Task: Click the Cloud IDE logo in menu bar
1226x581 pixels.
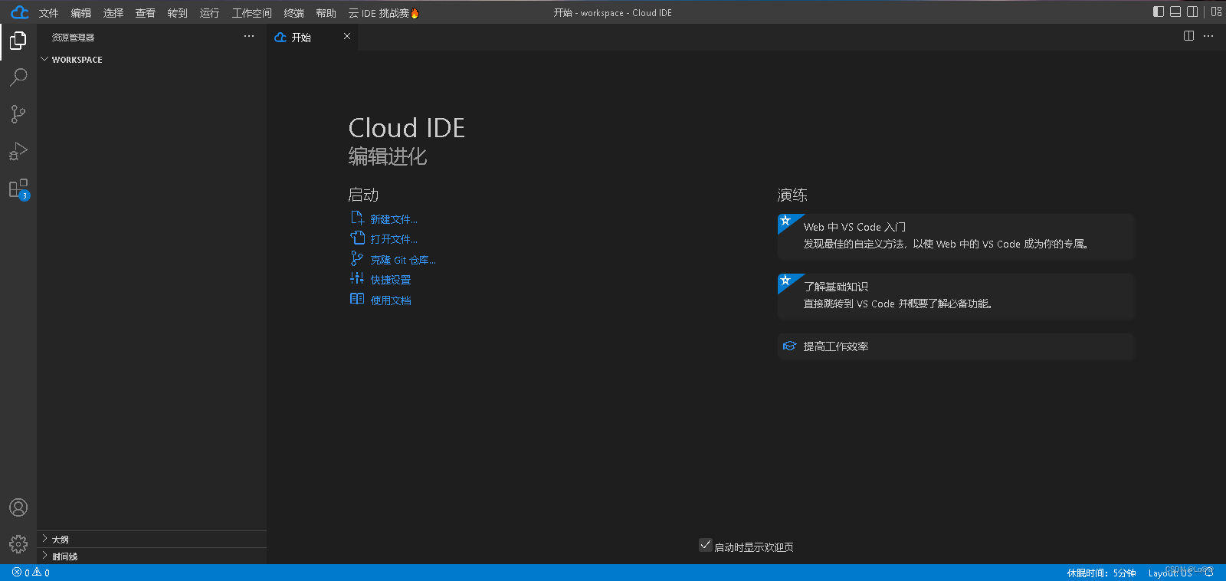Action: pyautogui.click(x=19, y=12)
